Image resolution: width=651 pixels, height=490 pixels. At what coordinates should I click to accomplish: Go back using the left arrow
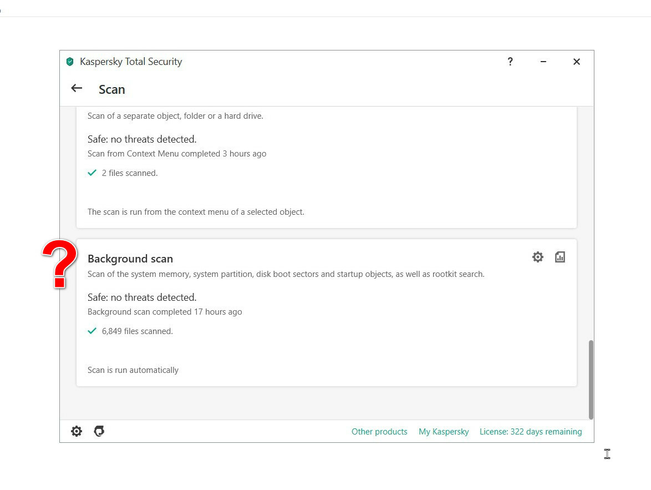coord(77,88)
